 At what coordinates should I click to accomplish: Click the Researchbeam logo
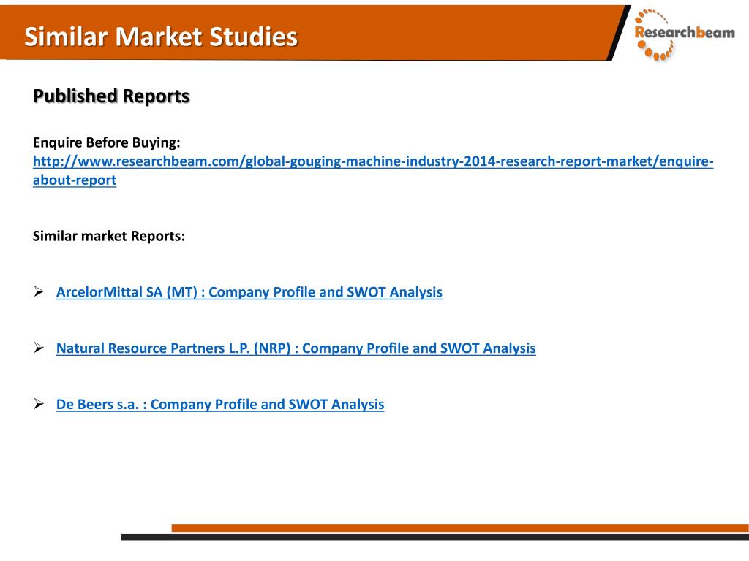click(x=684, y=34)
